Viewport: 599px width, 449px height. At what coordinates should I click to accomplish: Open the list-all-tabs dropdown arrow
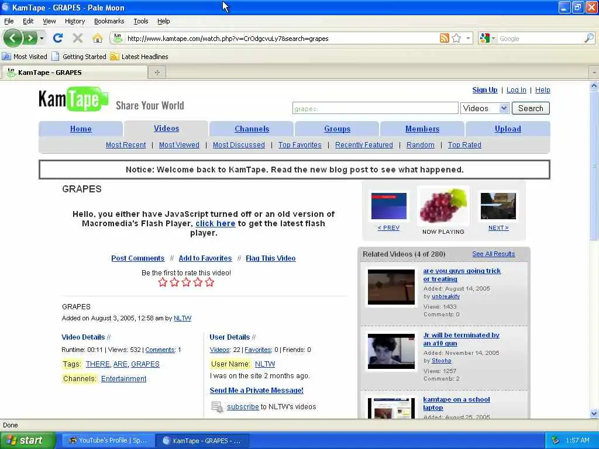tap(594, 72)
